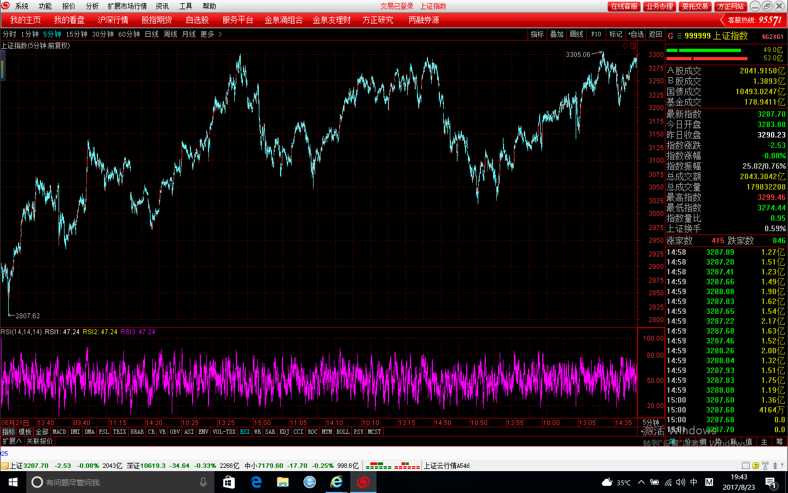Select the 5分钟 period
Viewport: 788px width, 493px height.
point(52,34)
